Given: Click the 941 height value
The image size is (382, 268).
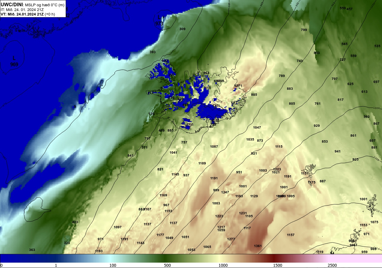Looking at the screenshot, I should [338, 151].
